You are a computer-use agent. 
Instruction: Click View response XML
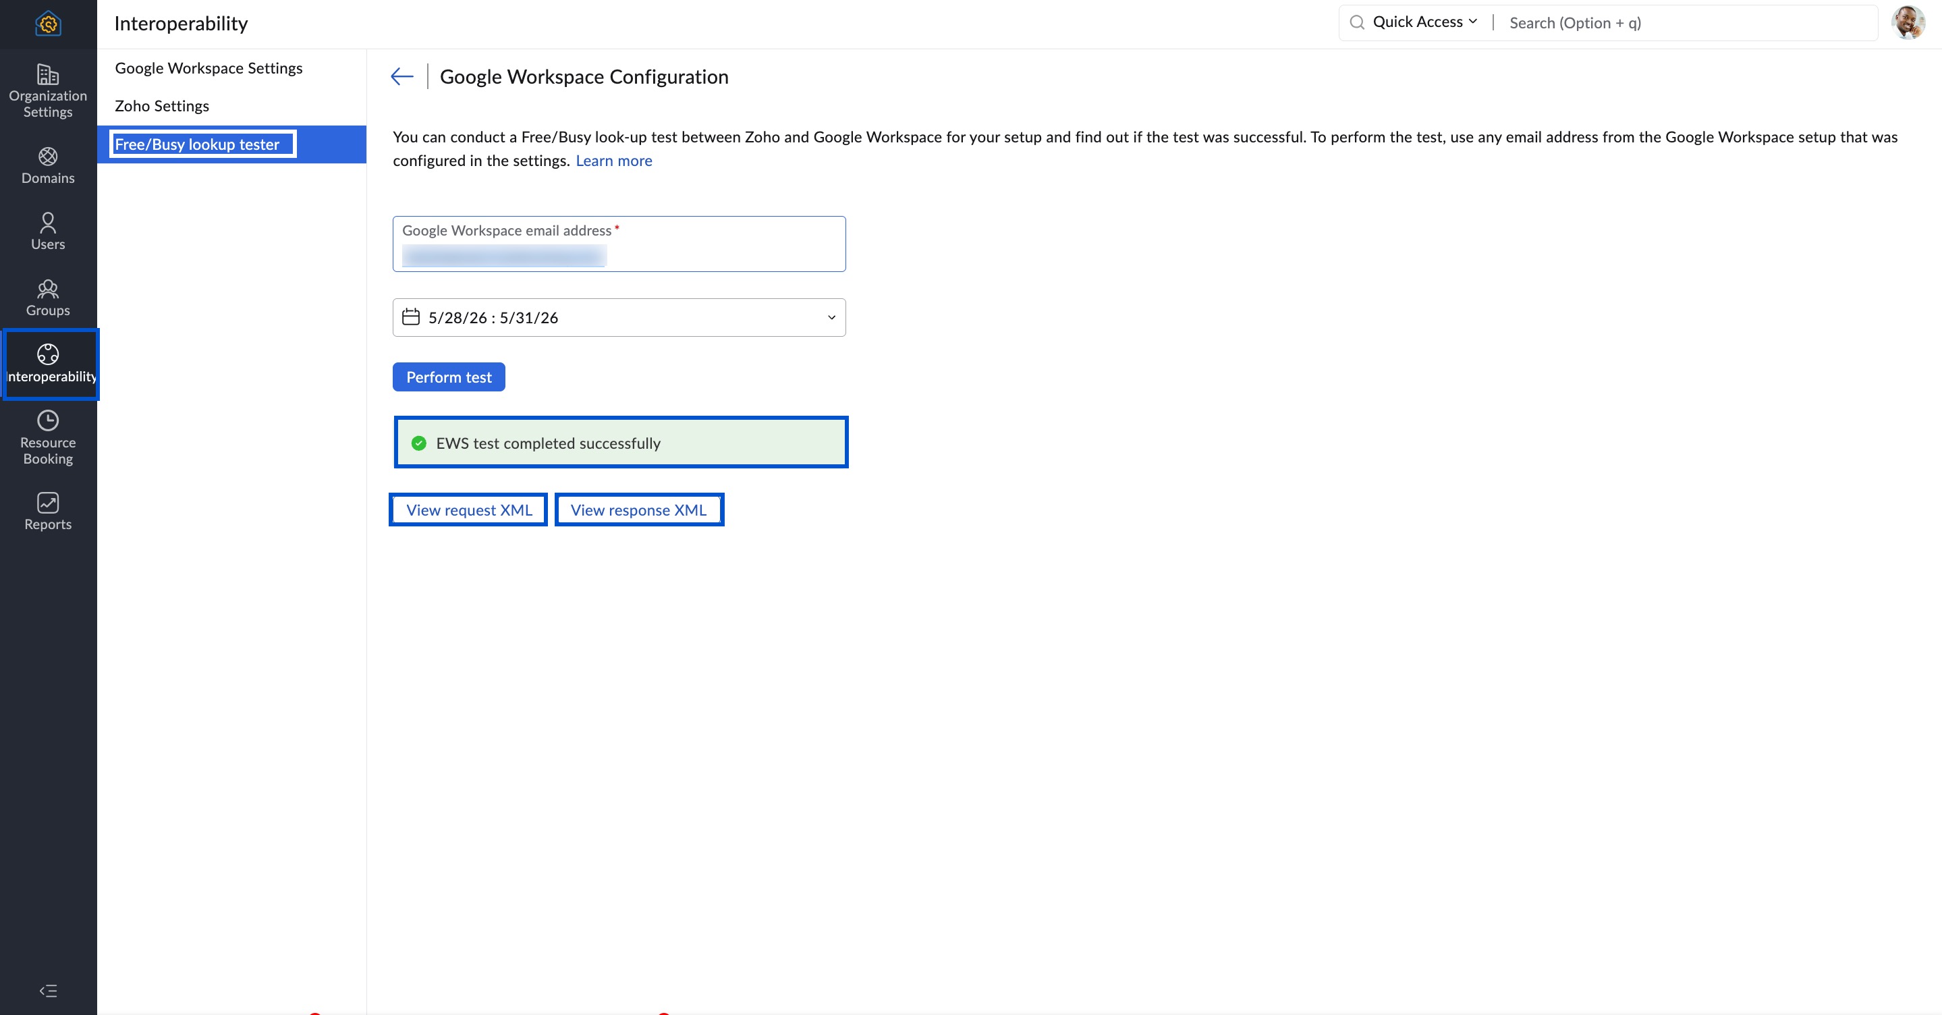638,510
